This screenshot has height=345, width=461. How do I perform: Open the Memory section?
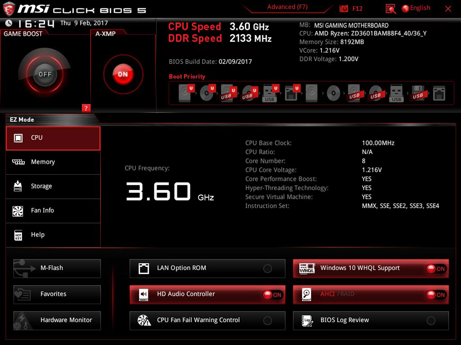point(53,162)
